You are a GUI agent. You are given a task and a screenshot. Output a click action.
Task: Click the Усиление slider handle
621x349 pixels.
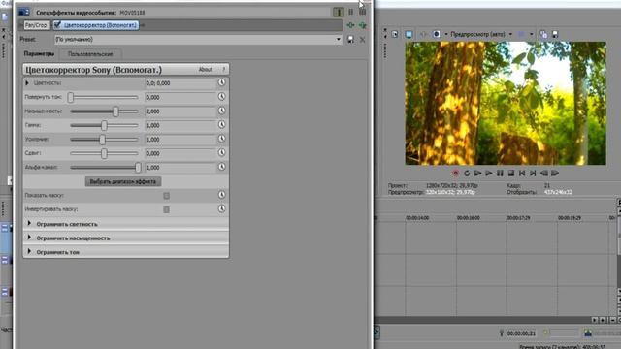tap(102, 140)
